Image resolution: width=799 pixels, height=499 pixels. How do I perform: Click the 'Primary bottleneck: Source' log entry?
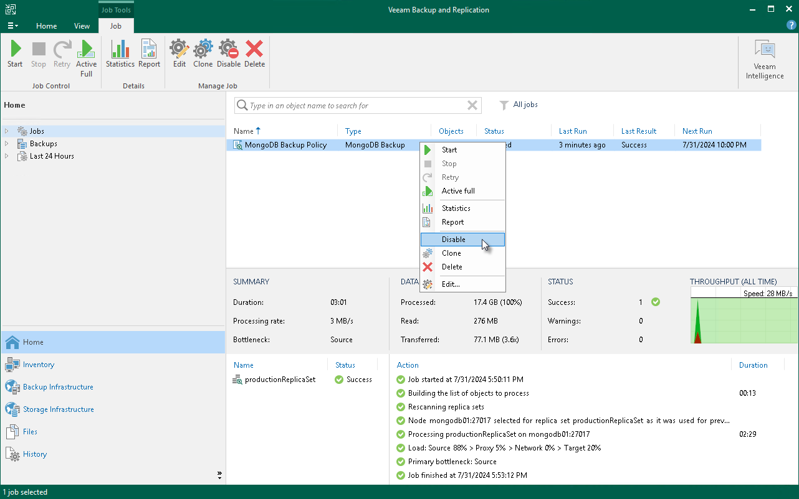tap(452, 462)
